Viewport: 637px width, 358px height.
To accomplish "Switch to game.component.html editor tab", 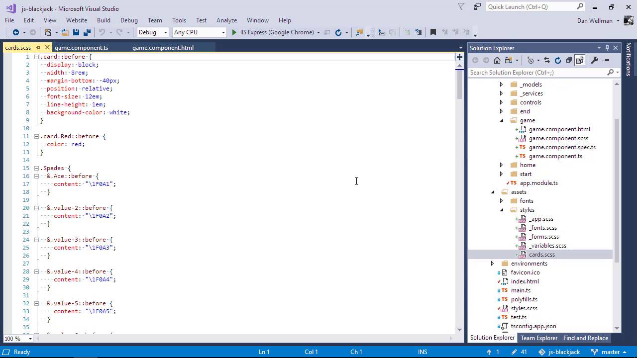I will click(x=163, y=48).
